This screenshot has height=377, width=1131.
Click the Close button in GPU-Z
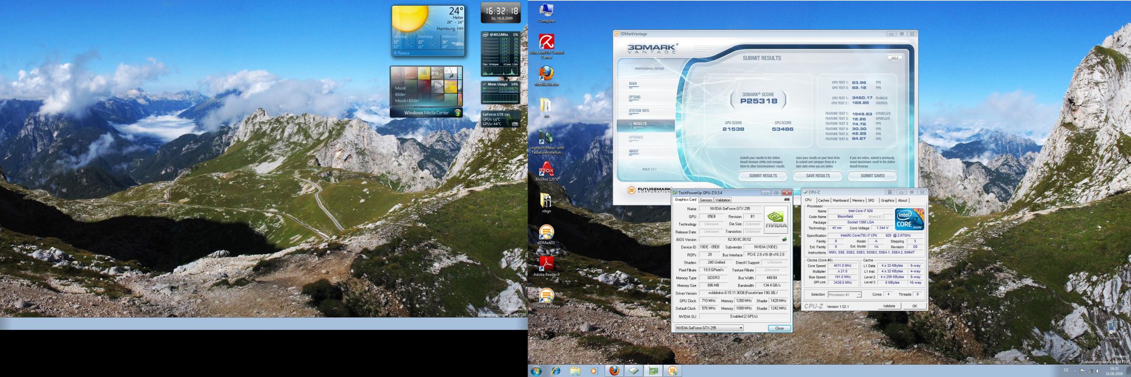779,328
